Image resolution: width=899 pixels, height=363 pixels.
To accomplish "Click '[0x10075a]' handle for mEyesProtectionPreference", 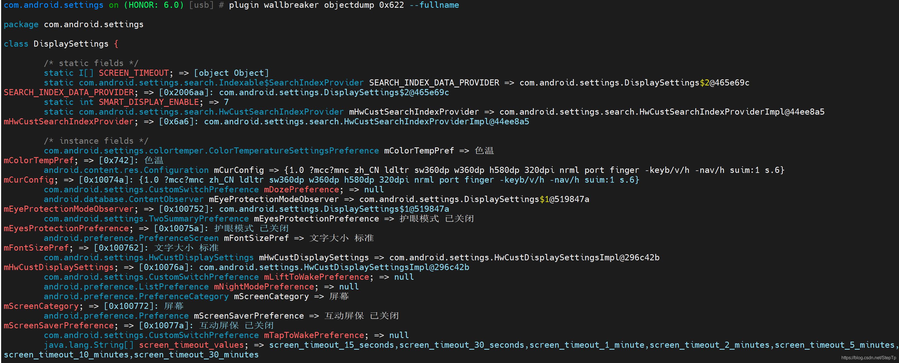I will 181,229.
